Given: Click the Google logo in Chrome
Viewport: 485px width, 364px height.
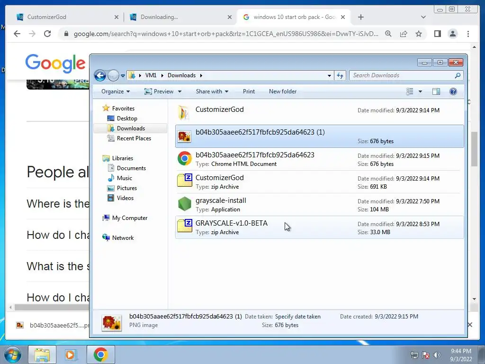Looking at the screenshot, I should click(55, 64).
